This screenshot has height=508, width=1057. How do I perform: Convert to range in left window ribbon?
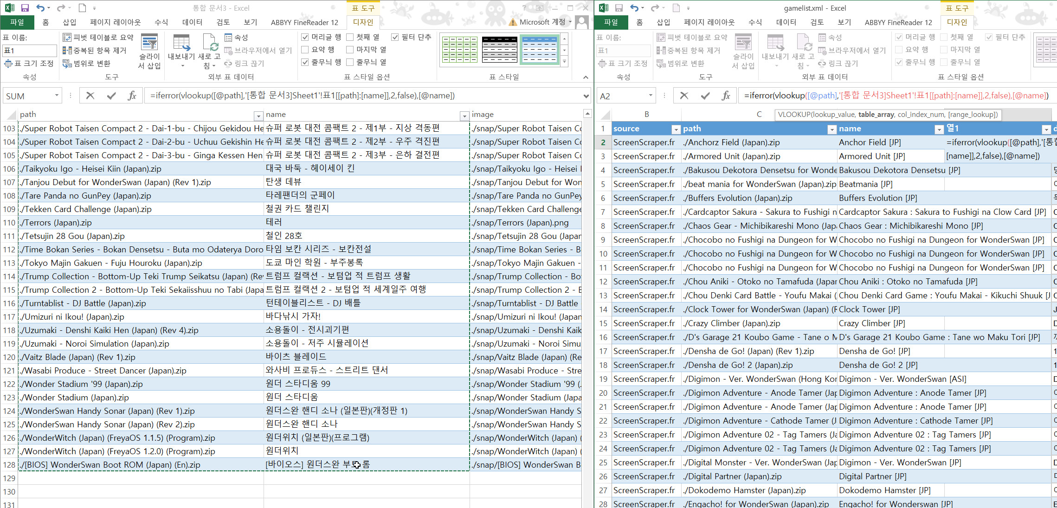pyautogui.click(x=87, y=63)
